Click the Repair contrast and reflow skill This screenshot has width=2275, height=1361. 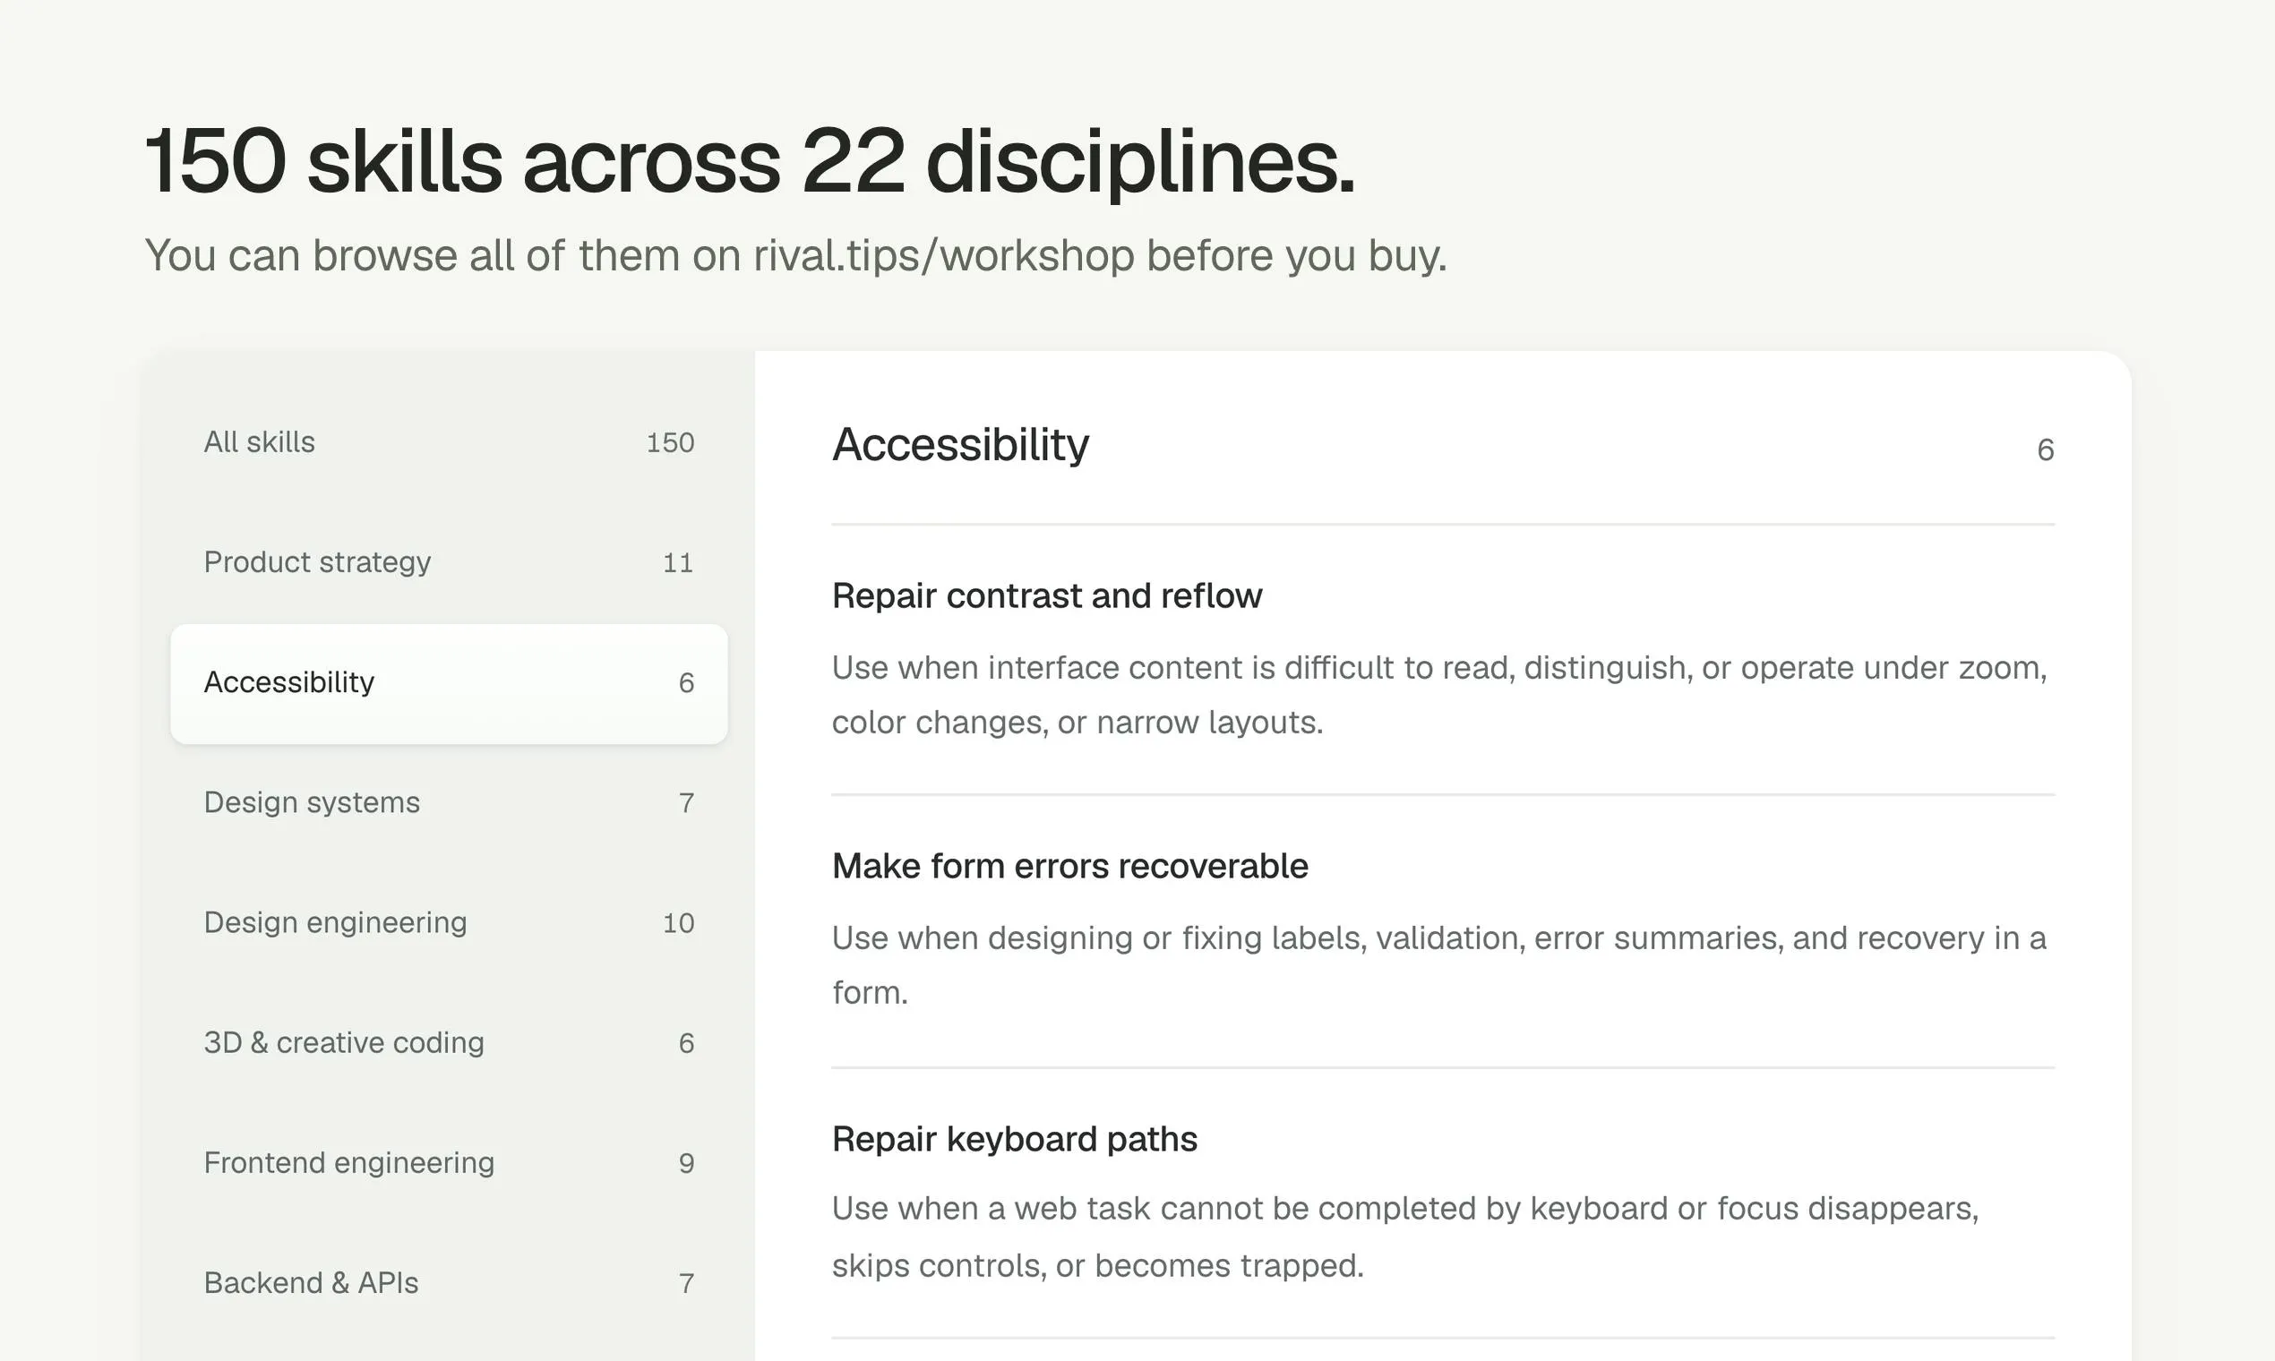click(1047, 596)
